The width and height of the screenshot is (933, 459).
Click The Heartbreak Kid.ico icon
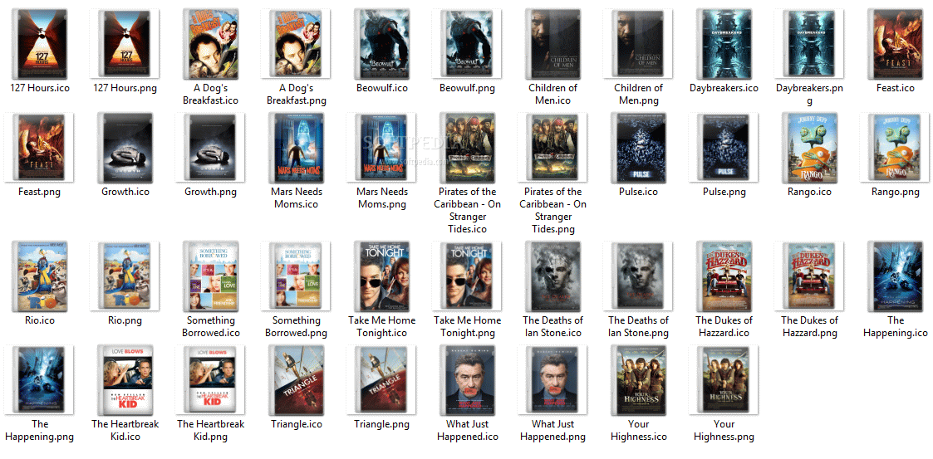point(125,380)
